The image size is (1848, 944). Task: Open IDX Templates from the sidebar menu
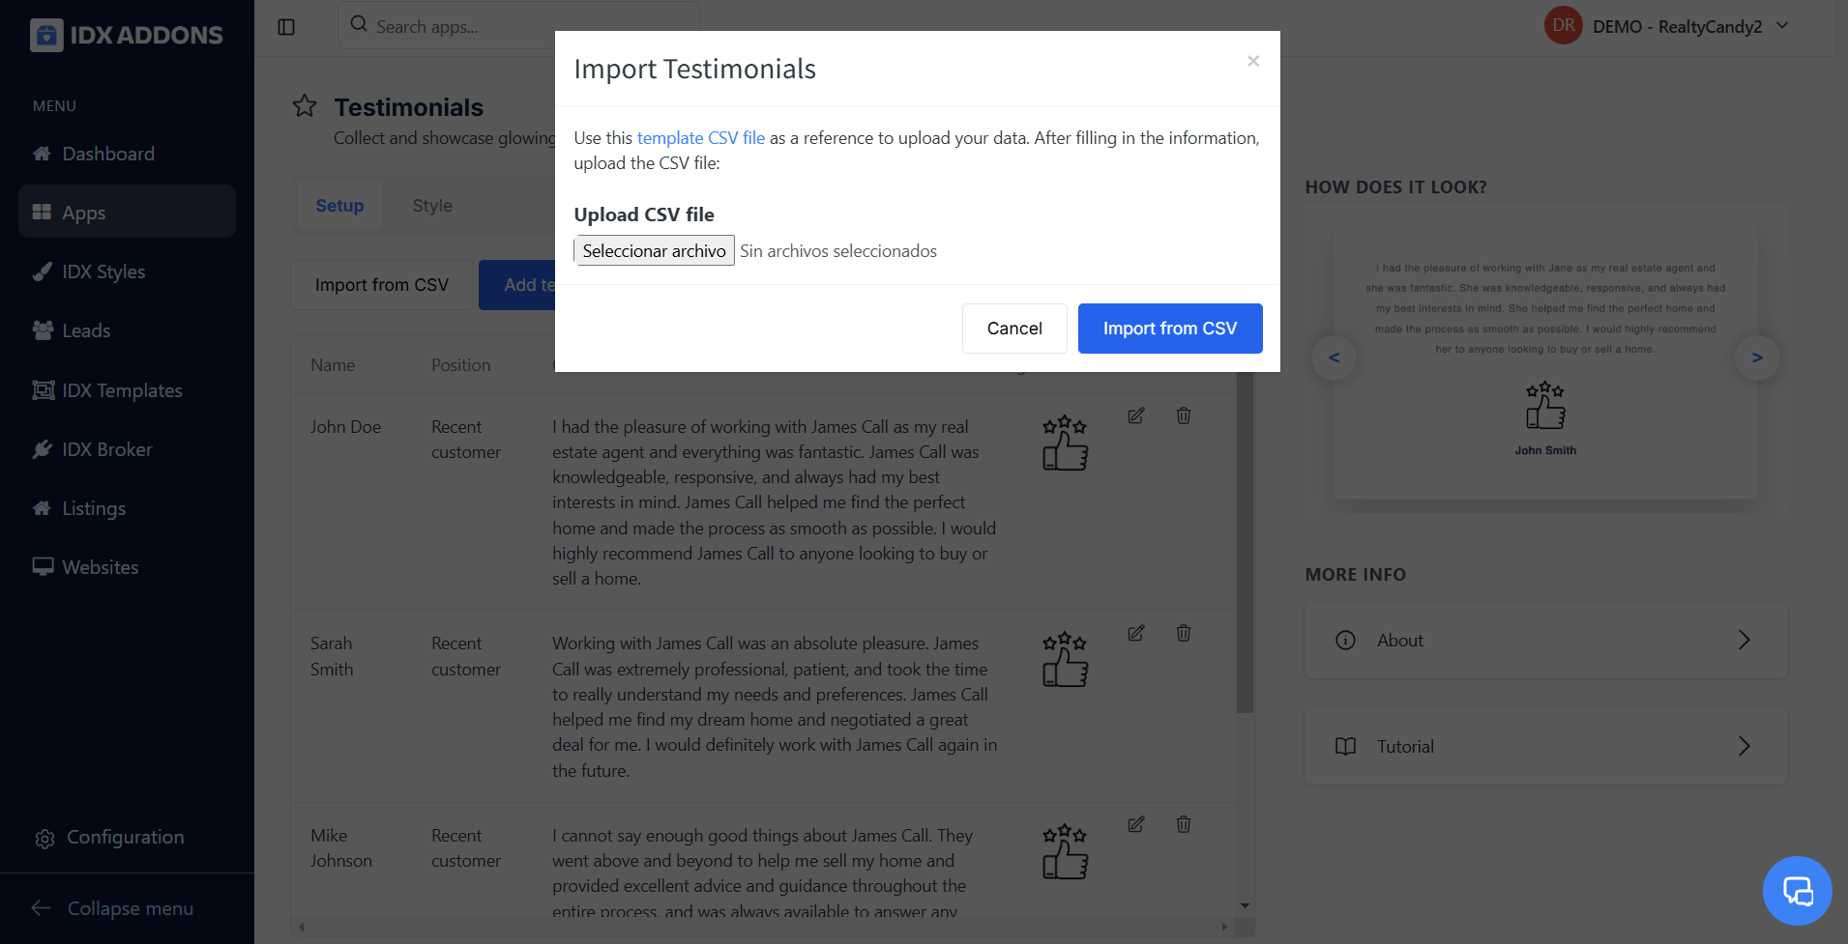pyautogui.click(x=122, y=390)
